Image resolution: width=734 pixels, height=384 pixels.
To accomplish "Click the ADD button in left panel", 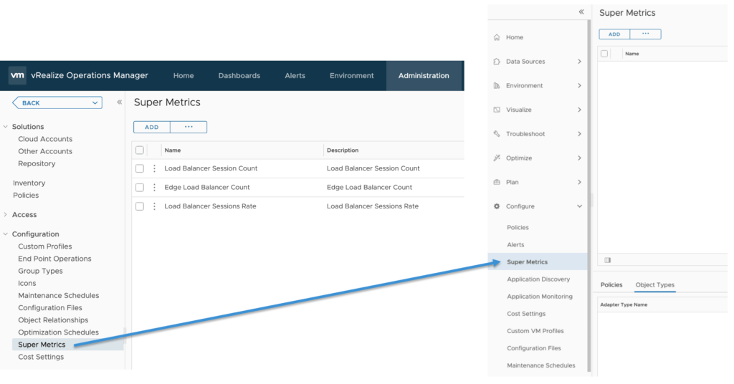I will pyautogui.click(x=151, y=128).
